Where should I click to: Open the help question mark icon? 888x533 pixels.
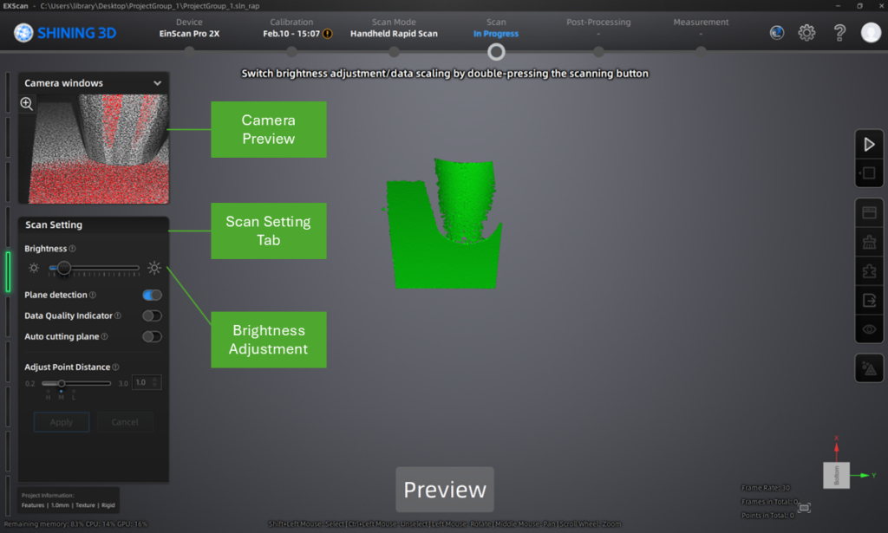click(x=839, y=33)
